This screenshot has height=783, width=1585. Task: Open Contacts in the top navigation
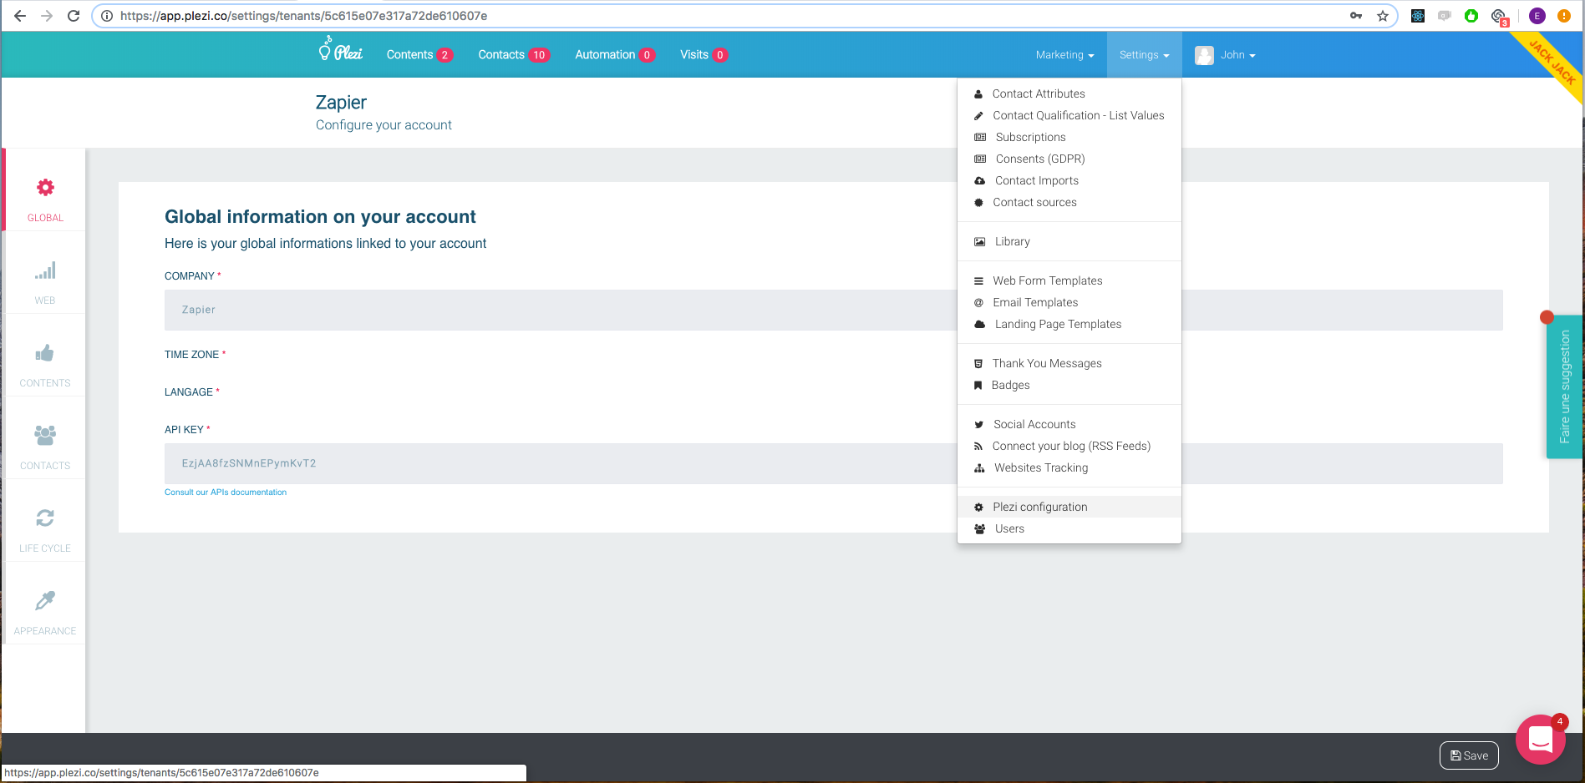tap(513, 55)
